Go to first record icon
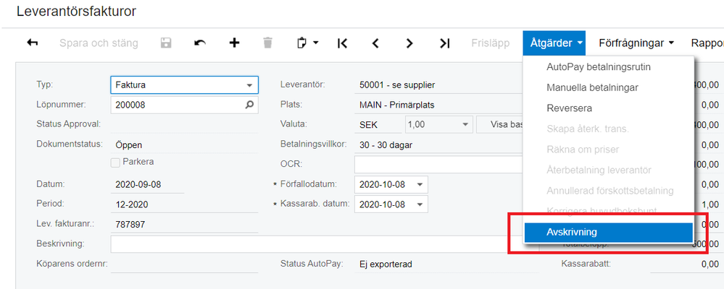The image size is (724, 289). pos(343,43)
